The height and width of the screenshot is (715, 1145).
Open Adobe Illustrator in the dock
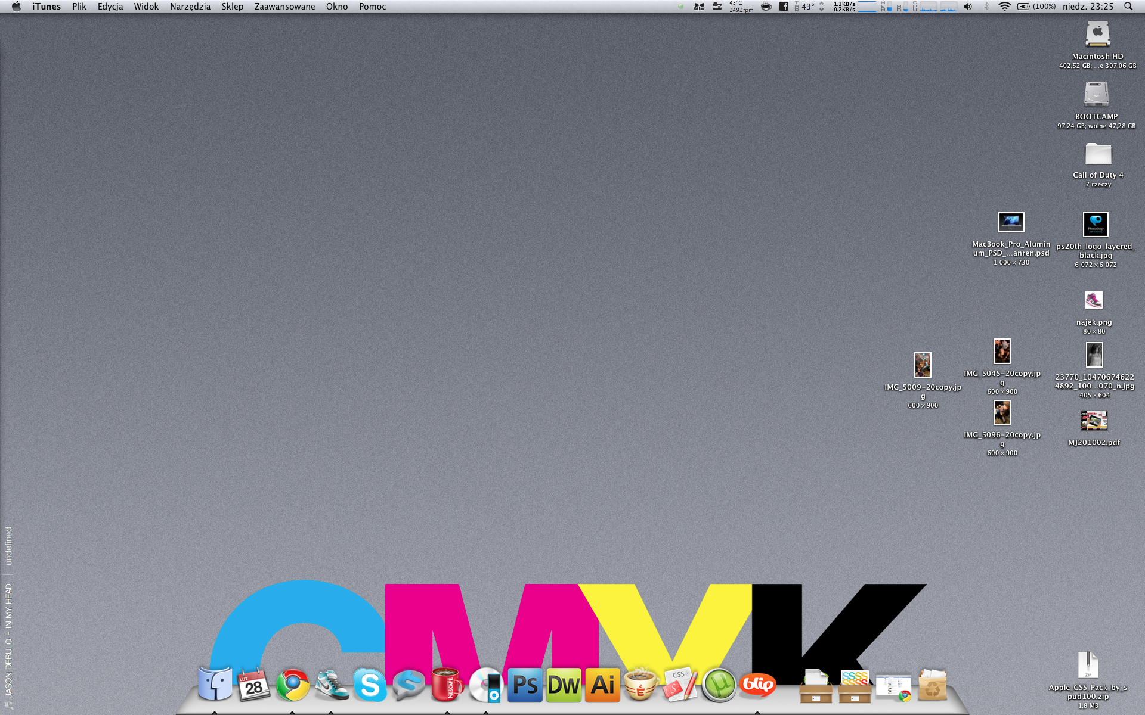(602, 685)
